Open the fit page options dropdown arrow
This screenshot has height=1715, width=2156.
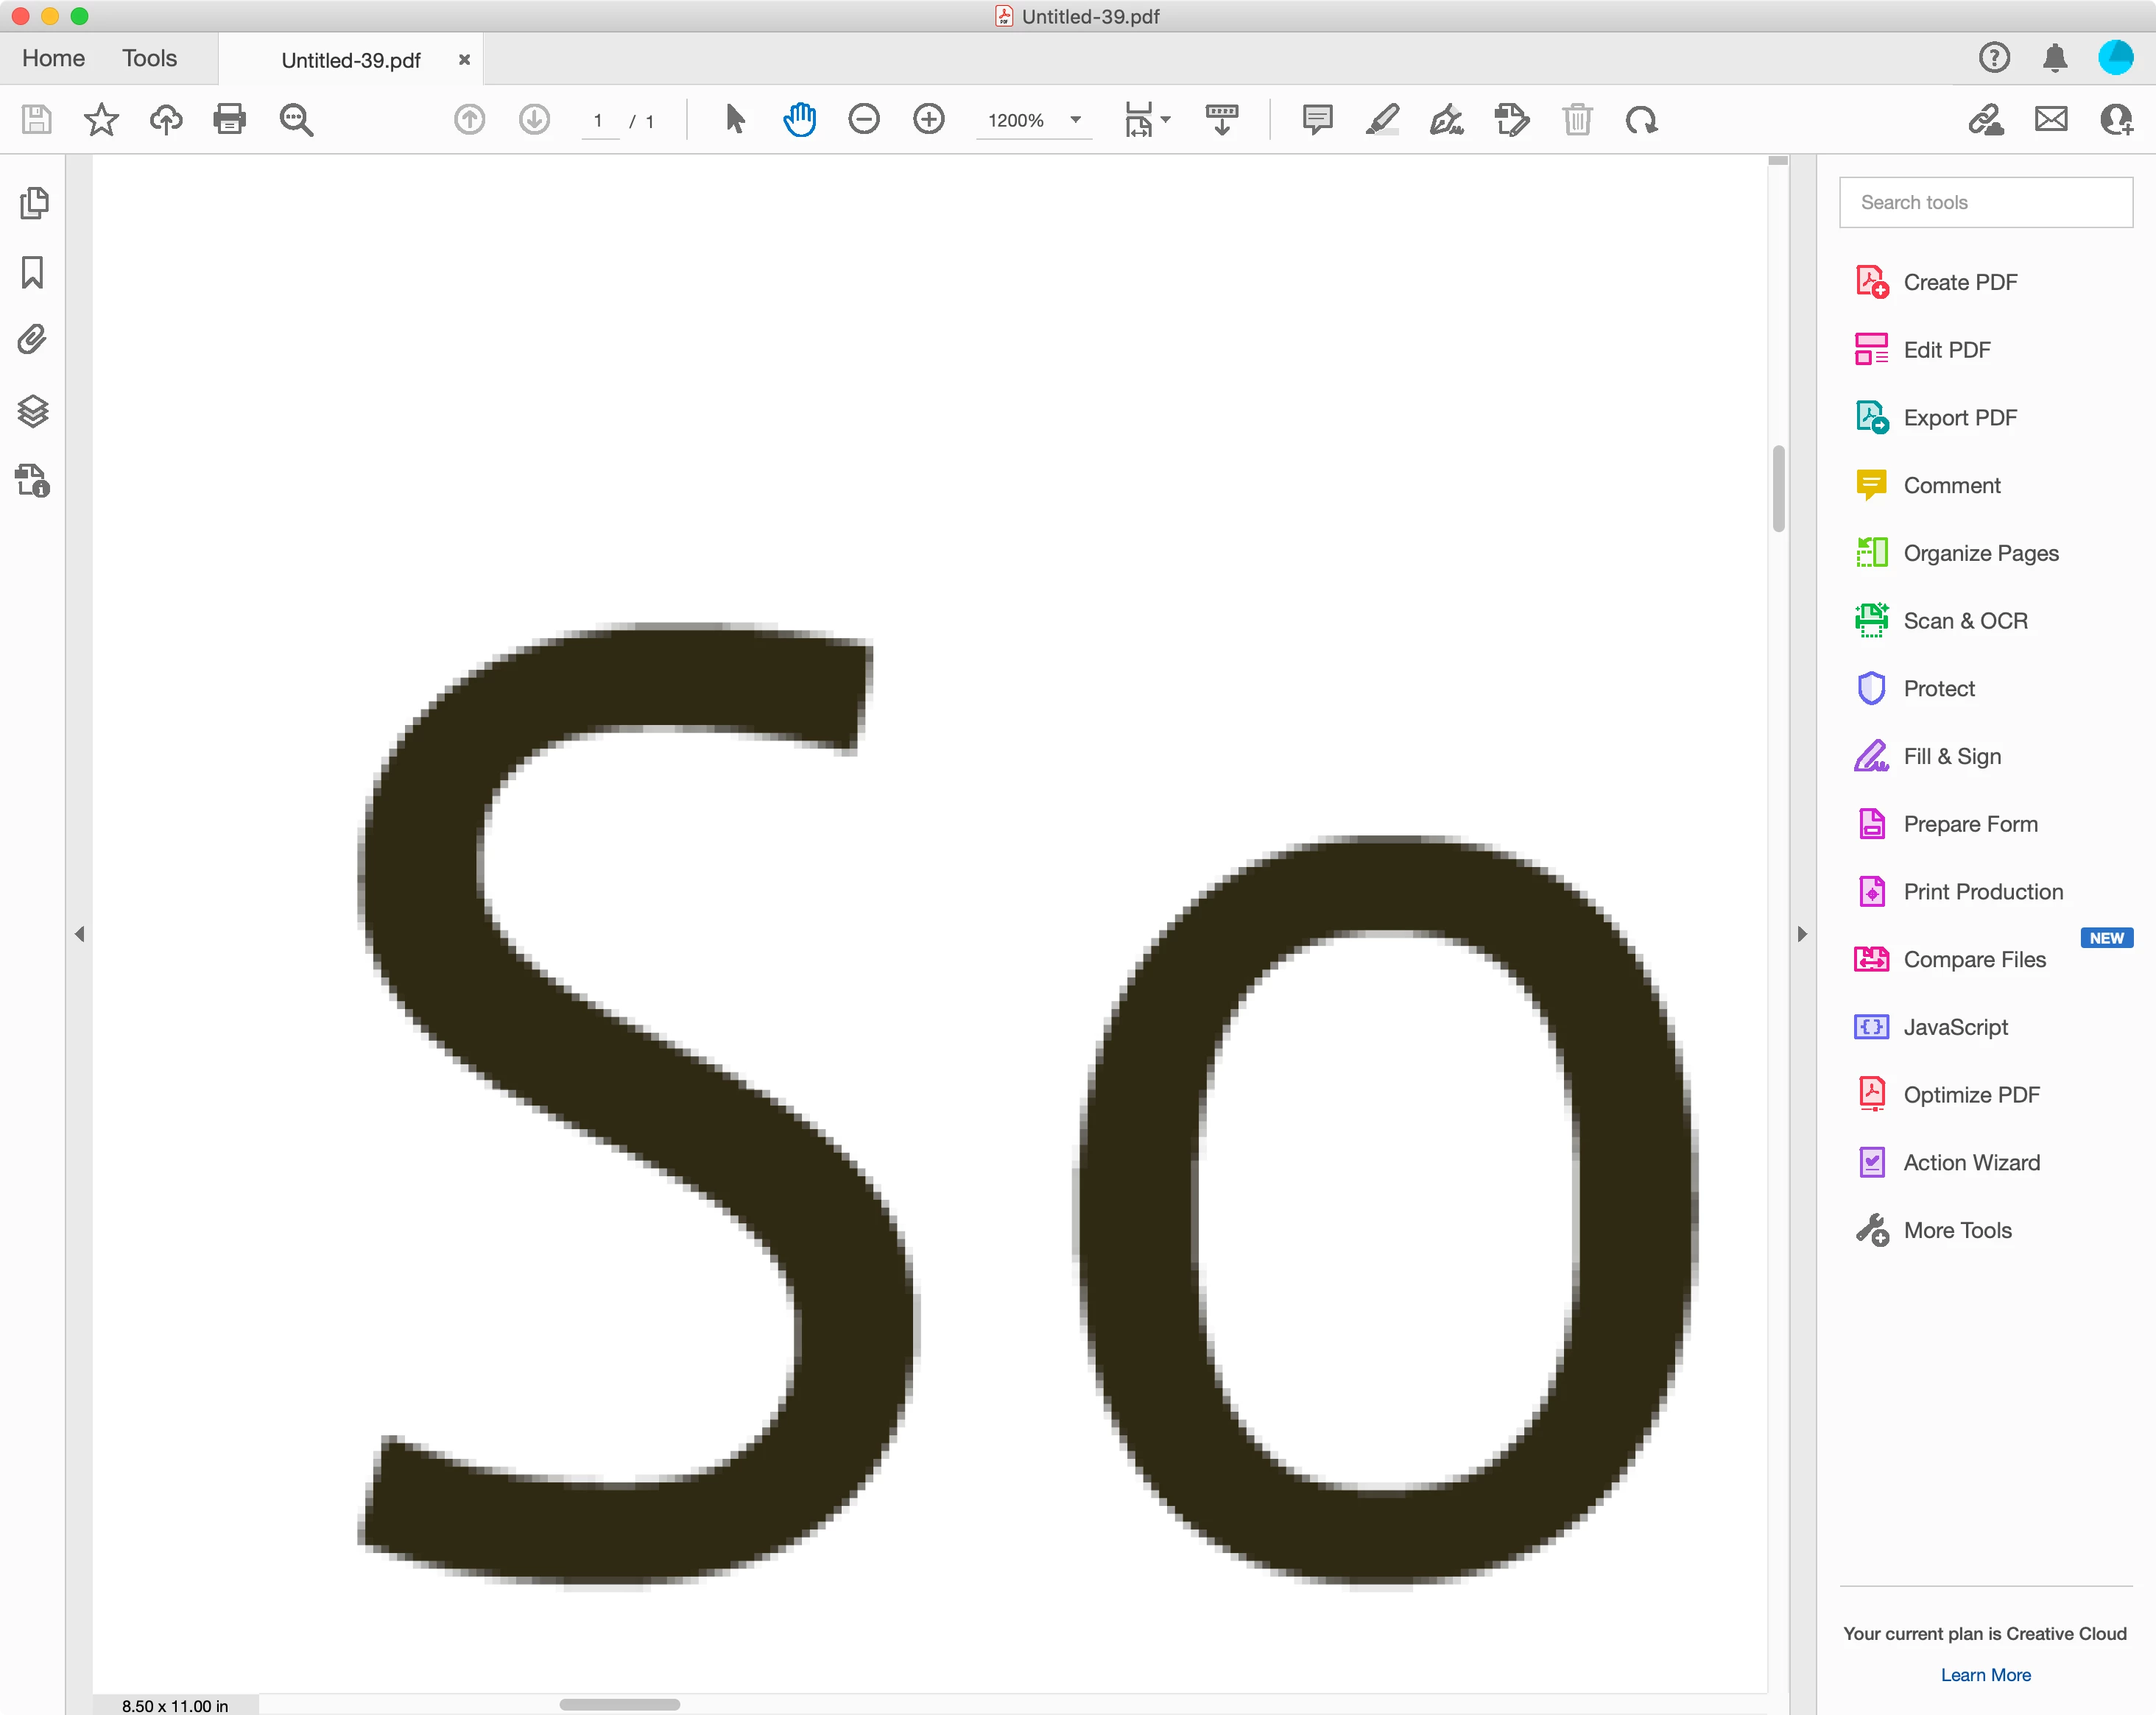1166,120
